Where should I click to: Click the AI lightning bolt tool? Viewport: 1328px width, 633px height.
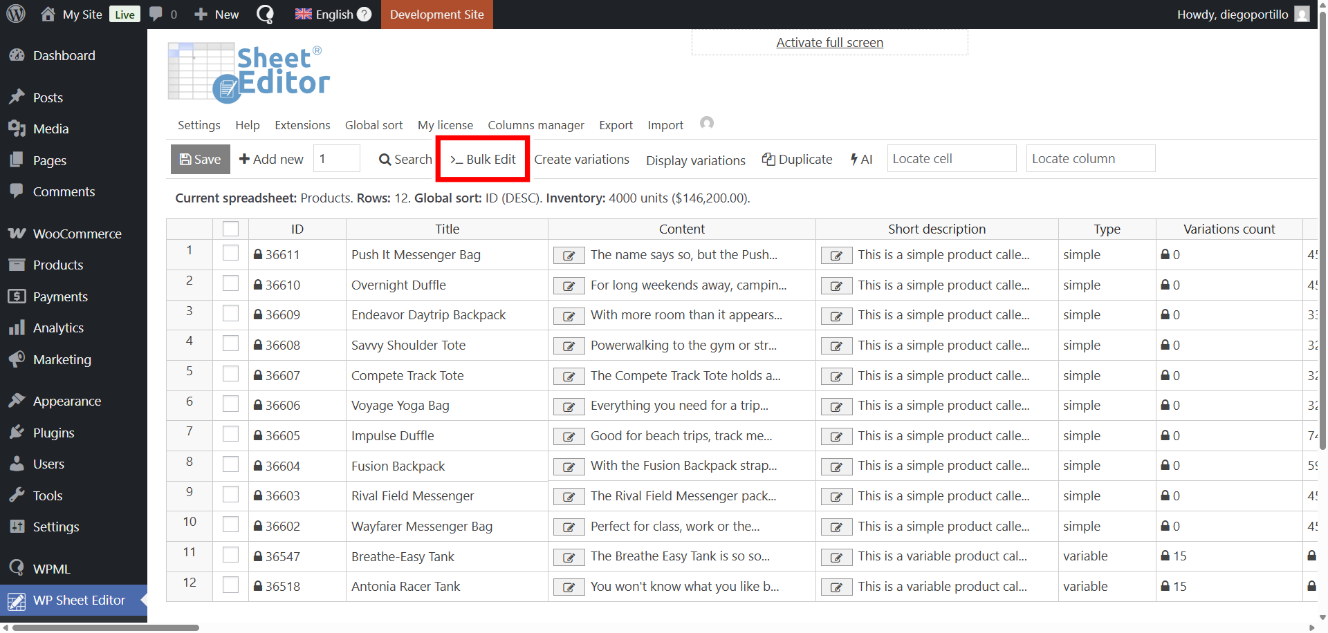(861, 160)
